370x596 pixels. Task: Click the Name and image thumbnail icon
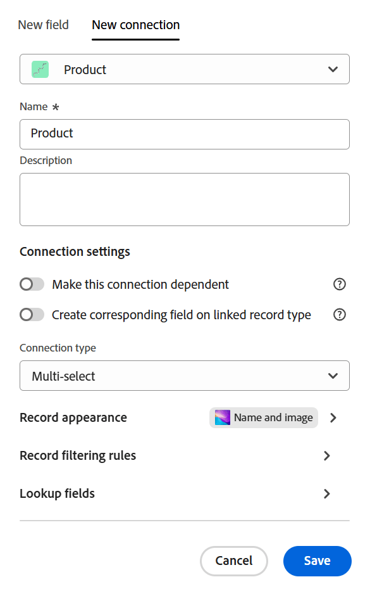pyautogui.click(x=223, y=417)
